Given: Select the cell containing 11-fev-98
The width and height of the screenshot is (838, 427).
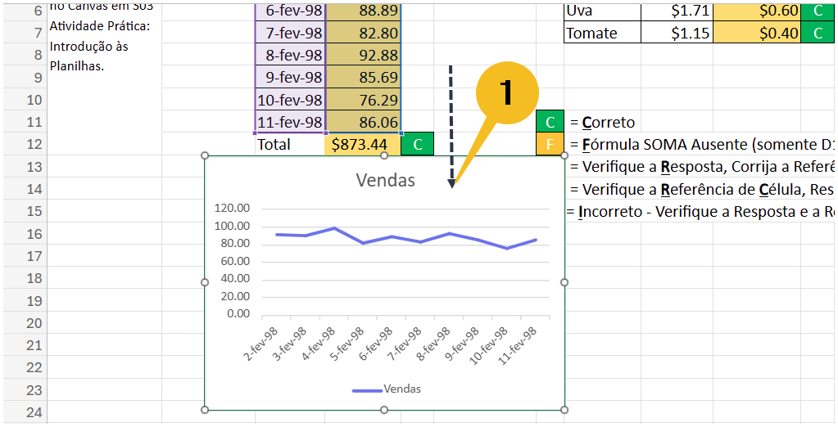Looking at the screenshot, I should (x=290, y=122).
